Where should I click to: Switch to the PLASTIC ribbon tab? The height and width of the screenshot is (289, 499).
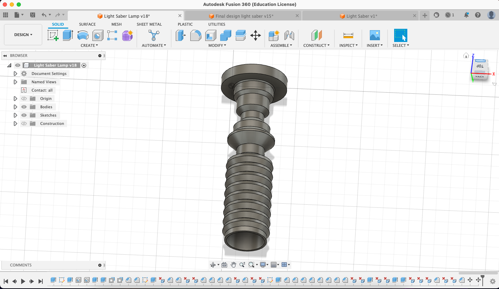[x=185, y=24]
